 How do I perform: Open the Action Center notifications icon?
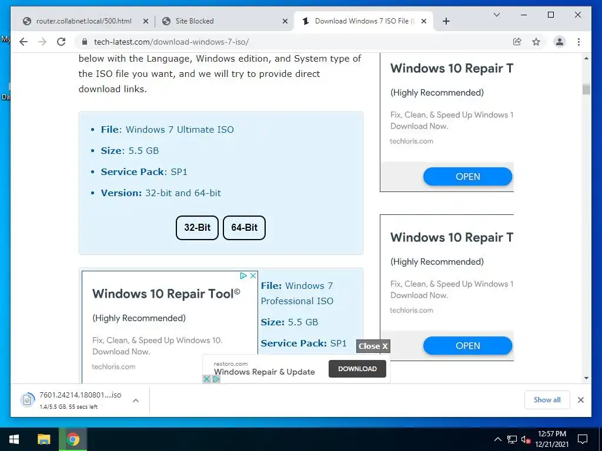583,439
